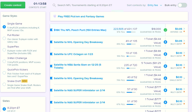Viewport: 192px width, 112px height.
Task: Click lightning bolt on 49 of 105 row
Action: [165, 42]
